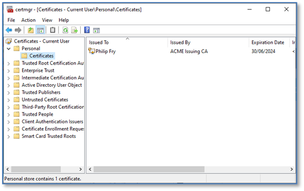The image size is (304, 191).
Task: Toggle Show/Hide Console Tree toolbar icon
Action: click(x=40, y=30)
